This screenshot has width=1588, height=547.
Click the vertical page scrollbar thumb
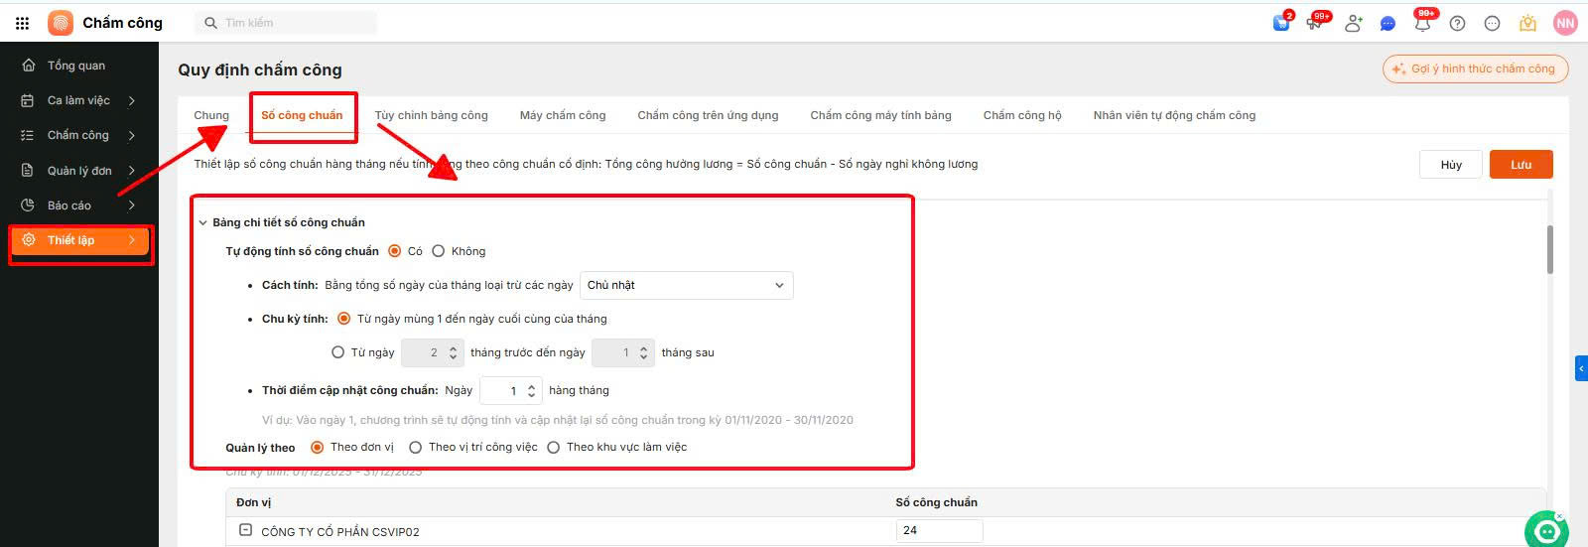[x=1550, y=250]
